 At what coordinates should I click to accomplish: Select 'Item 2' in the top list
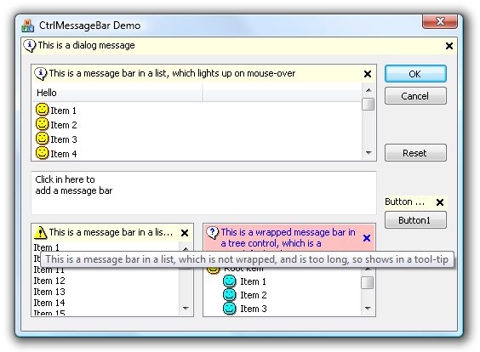64,125
